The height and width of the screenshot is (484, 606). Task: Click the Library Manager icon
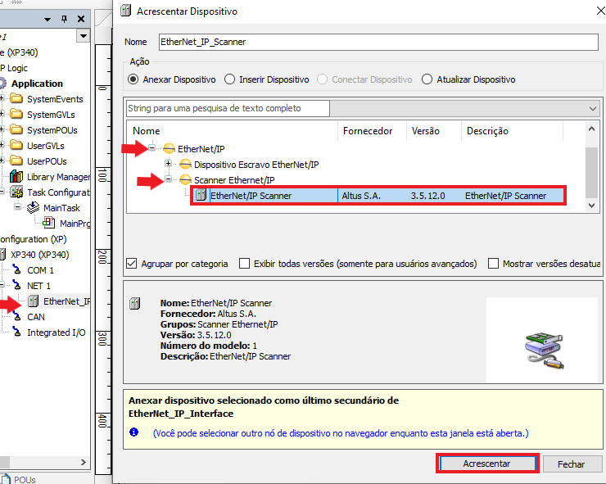pos(16,177)
